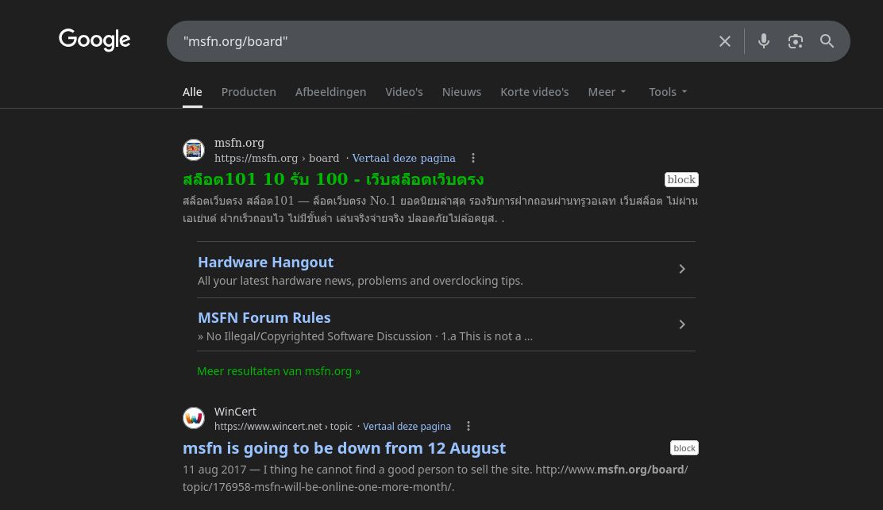Screen dimensions: 883x510
Task: Click the Google logo
Action: 94,40
